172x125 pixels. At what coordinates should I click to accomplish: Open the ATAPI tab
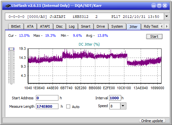45,26
